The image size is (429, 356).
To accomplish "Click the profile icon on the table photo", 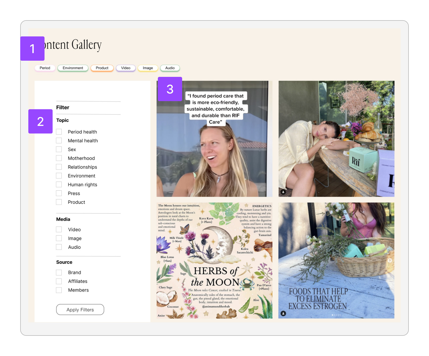I will coord(283,192).
